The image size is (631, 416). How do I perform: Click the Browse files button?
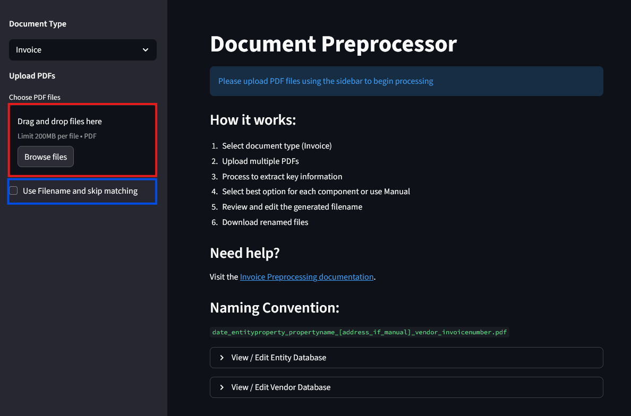tap(45, 157)
